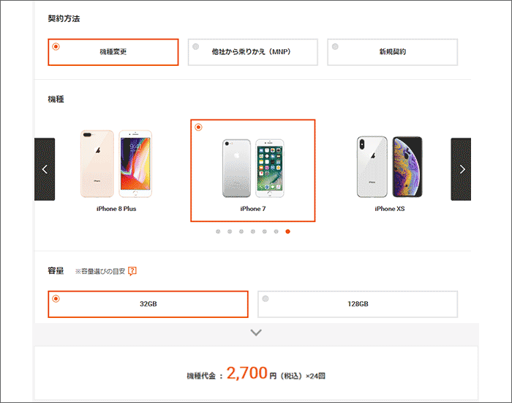Click the next carousel arrow

(x=461, y=169)
